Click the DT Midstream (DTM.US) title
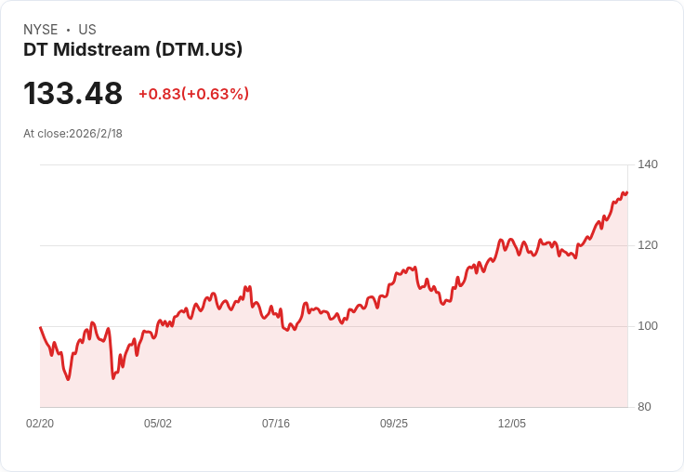 133,49
